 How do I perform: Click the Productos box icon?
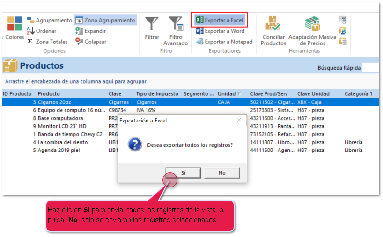click(x=10, y=65)
